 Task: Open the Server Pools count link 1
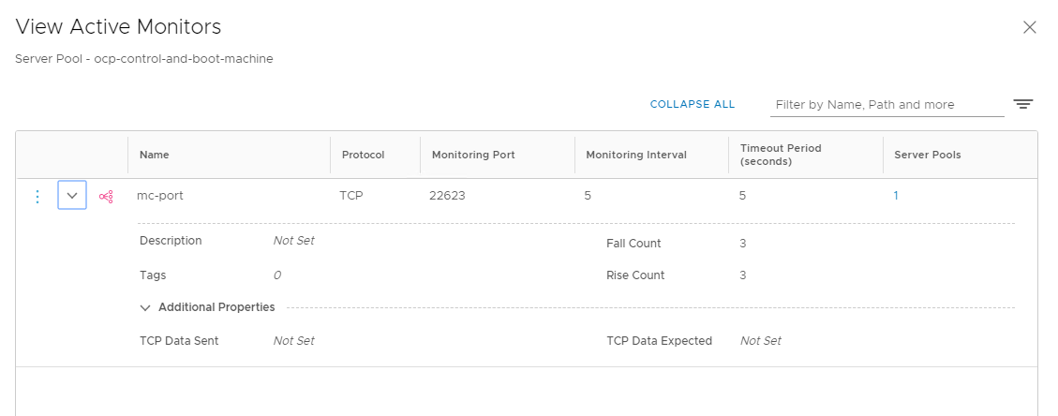896,196
